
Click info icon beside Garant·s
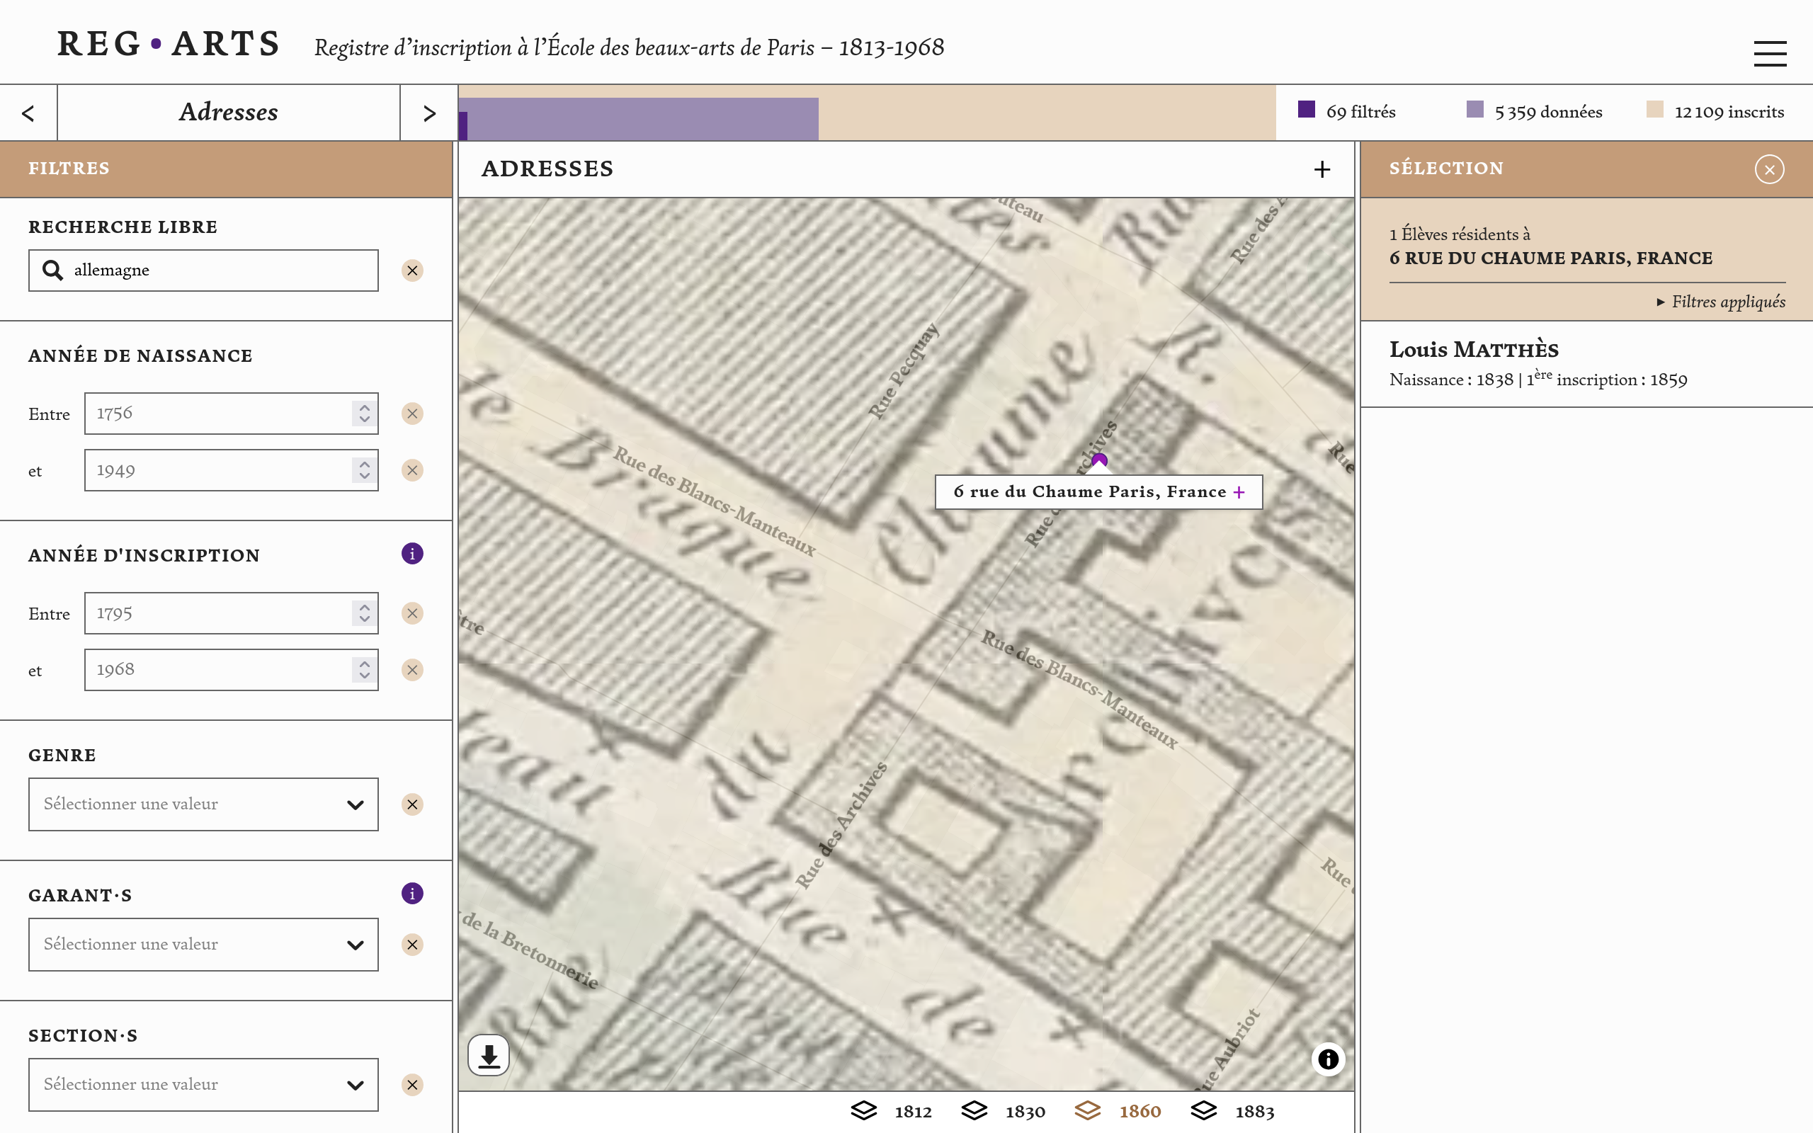(412, 893)
